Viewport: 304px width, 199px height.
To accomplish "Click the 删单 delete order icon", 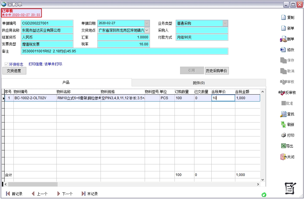I will pyautogui.click(x=288, y=39).
